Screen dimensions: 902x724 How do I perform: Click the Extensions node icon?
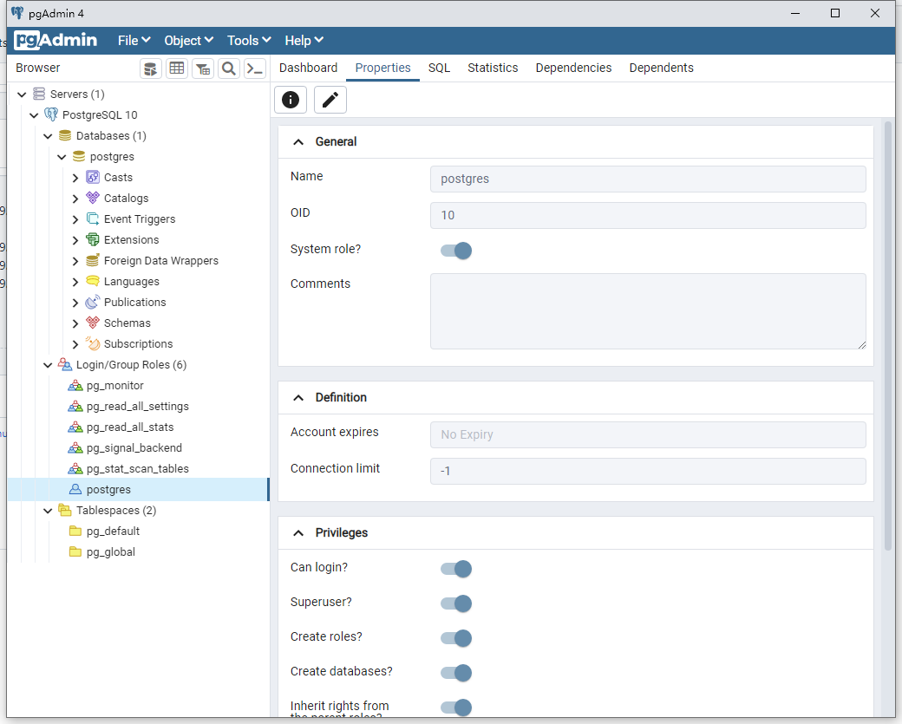coord(93,239)
